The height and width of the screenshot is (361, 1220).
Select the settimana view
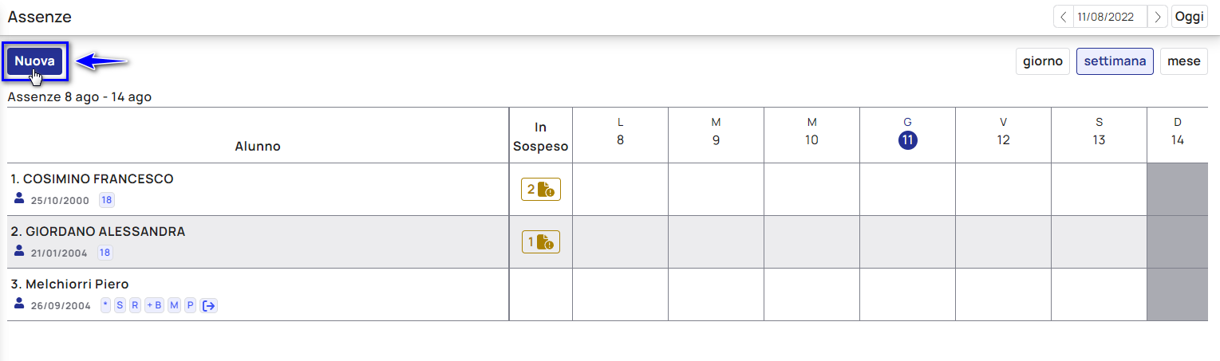(1115, 61)
